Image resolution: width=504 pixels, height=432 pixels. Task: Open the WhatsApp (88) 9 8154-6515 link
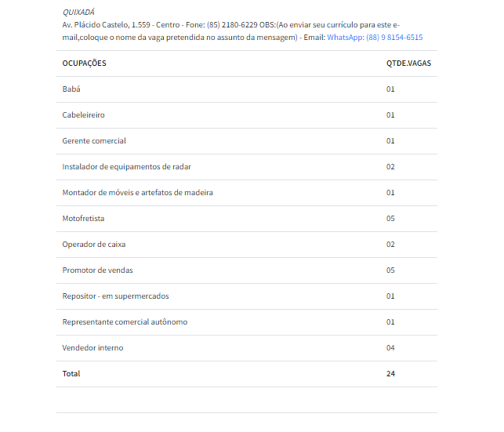coord(375,38)
